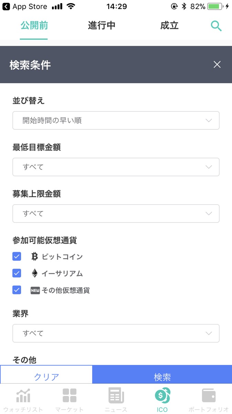The width and height of the screenshot is (232, 414).
Task: Switch to the 成立 tab
Action: (169, 26)
